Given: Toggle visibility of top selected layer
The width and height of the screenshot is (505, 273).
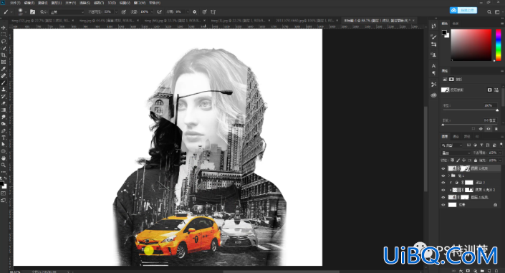Looking at the screenshot, I should tap(443, 168).
